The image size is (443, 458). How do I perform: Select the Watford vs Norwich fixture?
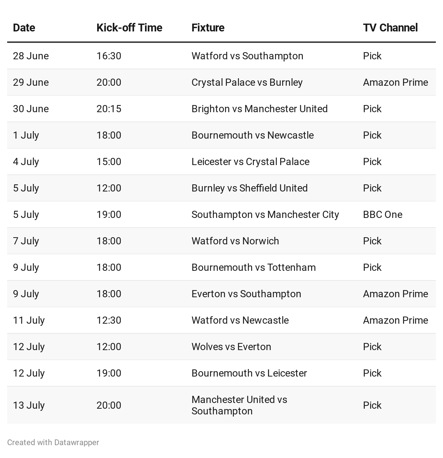click(235, 241)
